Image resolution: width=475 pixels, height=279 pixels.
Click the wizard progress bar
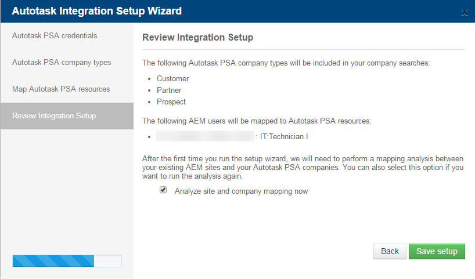click(67, 261)
